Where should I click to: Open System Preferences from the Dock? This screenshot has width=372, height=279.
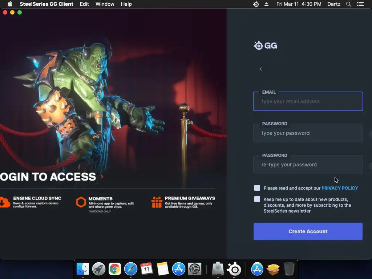pos(195,269)
